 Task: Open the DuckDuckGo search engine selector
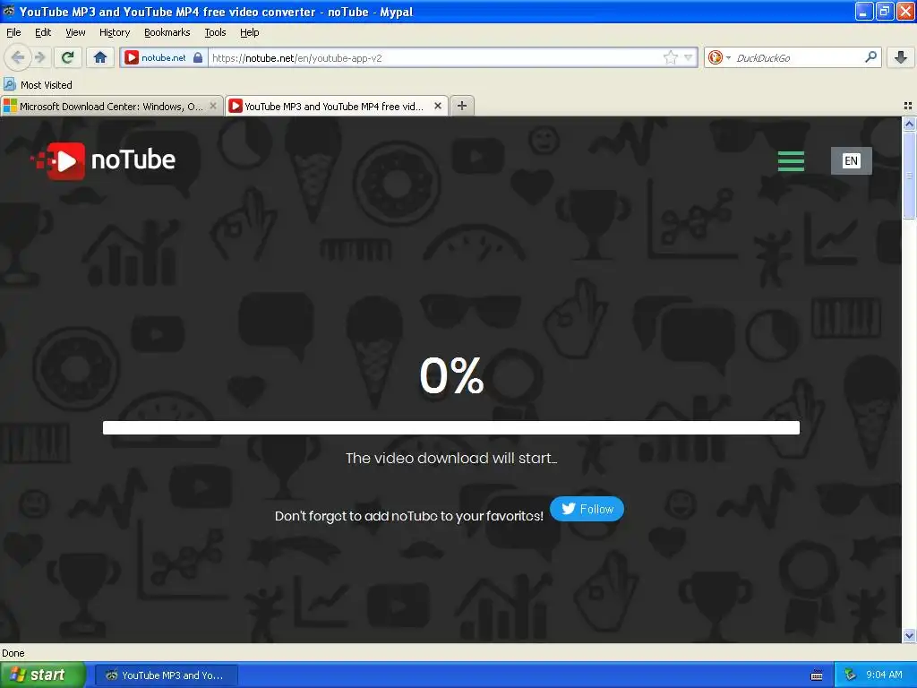click(x=719, y=57)
